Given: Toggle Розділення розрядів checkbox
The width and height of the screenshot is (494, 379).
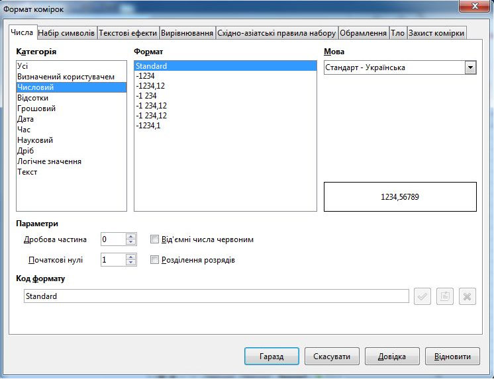Looking at the screenshot, I should pos(155,260).
